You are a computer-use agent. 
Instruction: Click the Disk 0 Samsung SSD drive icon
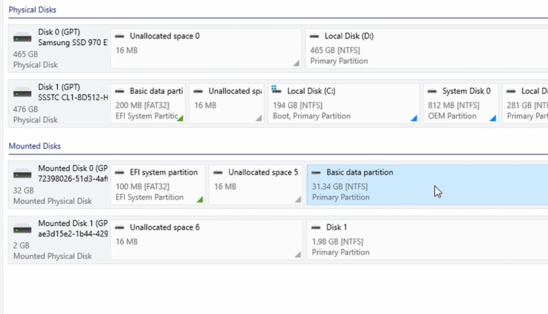click(x=23, y=37)
